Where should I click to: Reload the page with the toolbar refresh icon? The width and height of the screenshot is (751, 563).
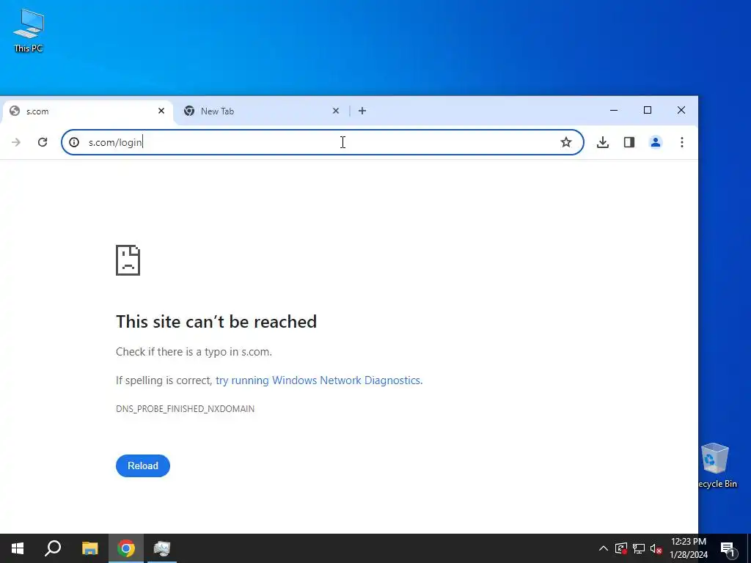43,142
